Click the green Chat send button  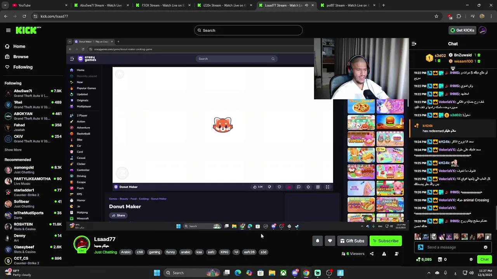click(x=485, y=260)
